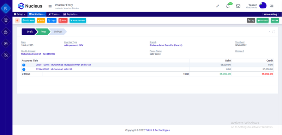282x135 pixels.
Task: Click the red total credit 55,000.00
Action: pos(267,74)
